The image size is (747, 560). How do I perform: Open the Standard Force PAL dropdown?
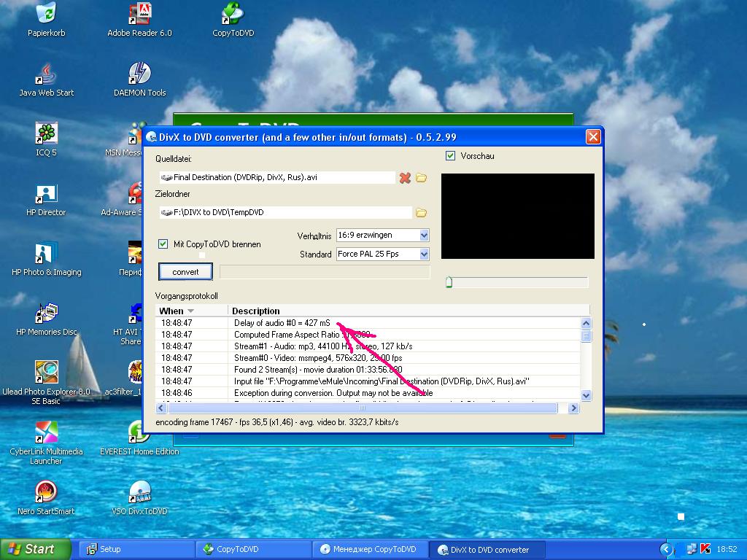[425, 254]
